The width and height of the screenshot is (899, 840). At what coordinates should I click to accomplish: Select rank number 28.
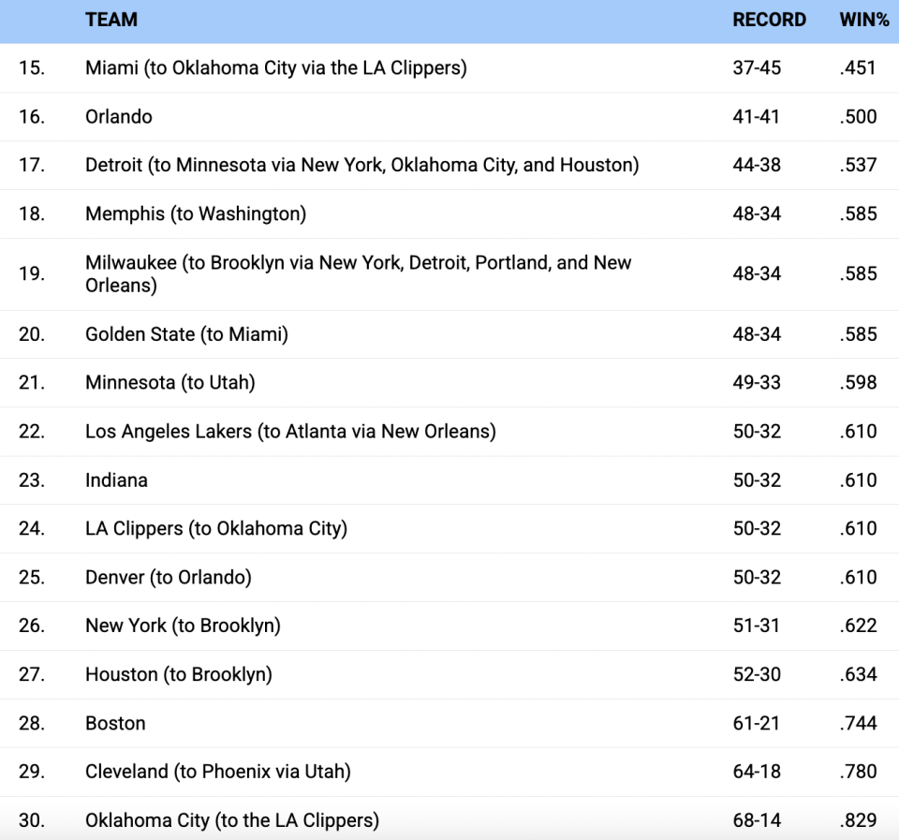[32, 723]
